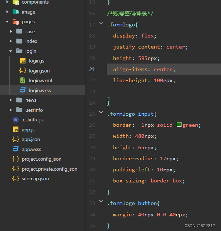Select the uesrinfo folder label
The width and height of the screenshot is (221, 231).
pyautogui.click(x=34, y=110)
